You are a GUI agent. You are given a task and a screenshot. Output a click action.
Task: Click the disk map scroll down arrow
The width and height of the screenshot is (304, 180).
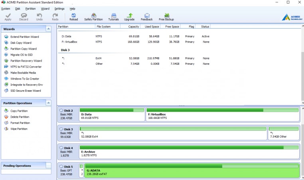(x=303, y=178)
